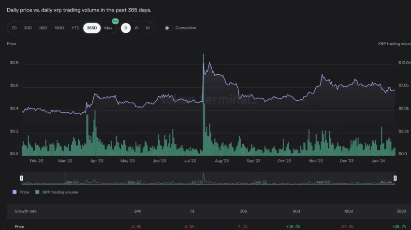
Task: Click the mini overview chart navigator
Action: point(208,179)
